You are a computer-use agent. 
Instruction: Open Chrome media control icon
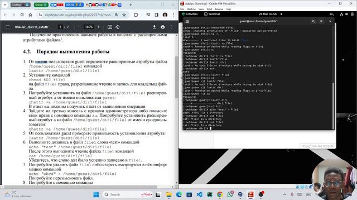tap(148, 15)
